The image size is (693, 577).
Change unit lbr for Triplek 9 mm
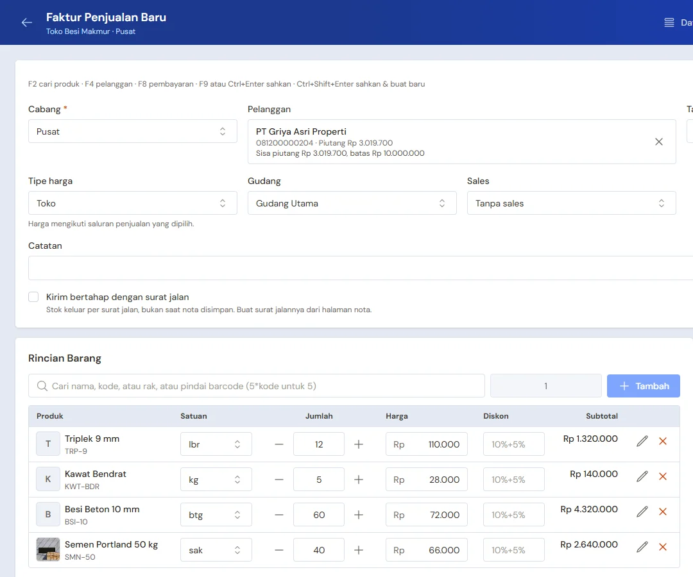[216, 444]
